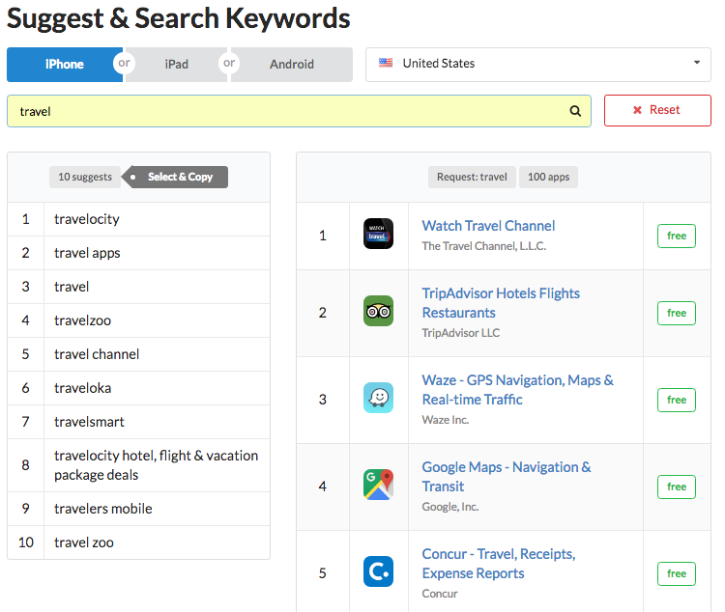Click the free button for Waze
The width and height of the screenshot is (725, 612).
[x=677, y=400]
